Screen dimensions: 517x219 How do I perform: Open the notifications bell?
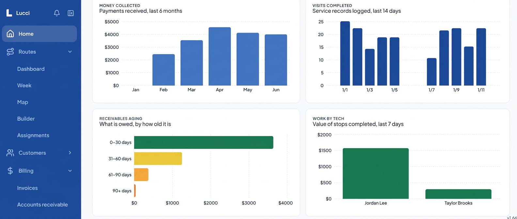[x=57, y=13]
